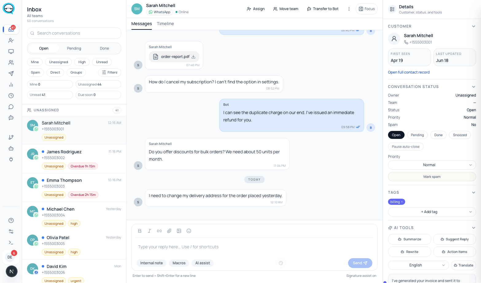The height and width of the screenshot is (283, 481).
Task: Open the help question-mark icon
Action: coord(11,220)
